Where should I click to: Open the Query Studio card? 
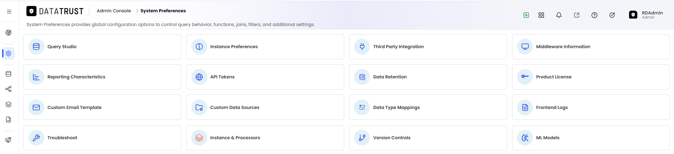coord(102,47)
